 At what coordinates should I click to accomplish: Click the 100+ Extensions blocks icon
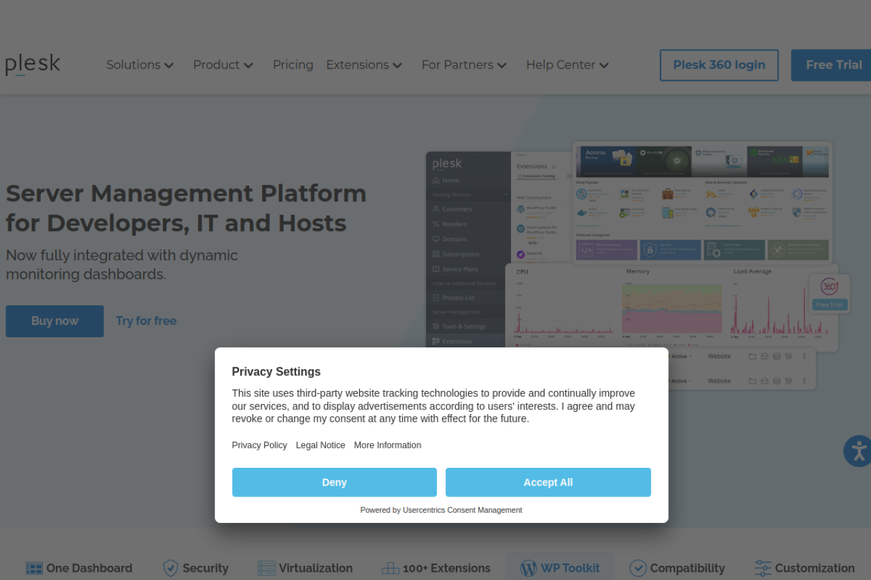click(x=391, y=568)
